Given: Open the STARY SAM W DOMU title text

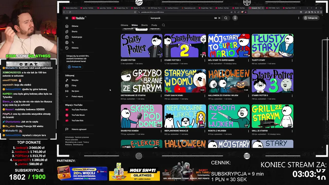Looking at the screenshot, I should click(174, 95).
